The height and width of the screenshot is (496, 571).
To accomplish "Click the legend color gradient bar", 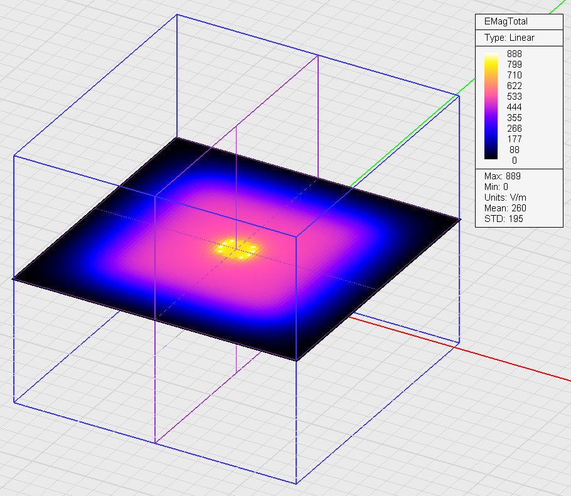I will point(491,107).
